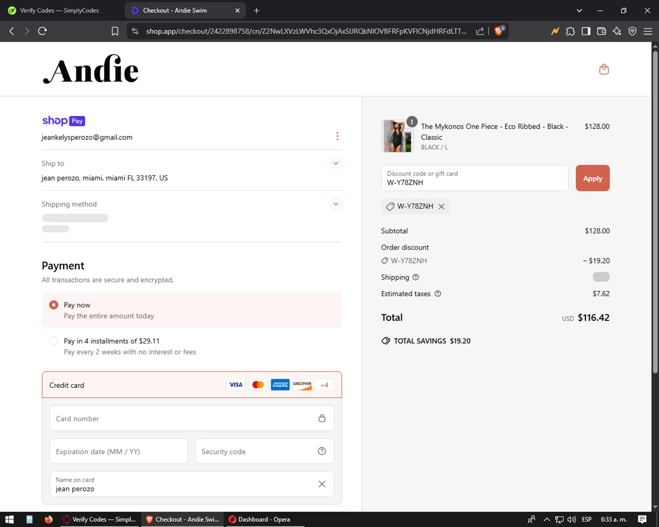The image size is (659, 527).
Task: Click the card number lock icon
Action: point(322,418)
